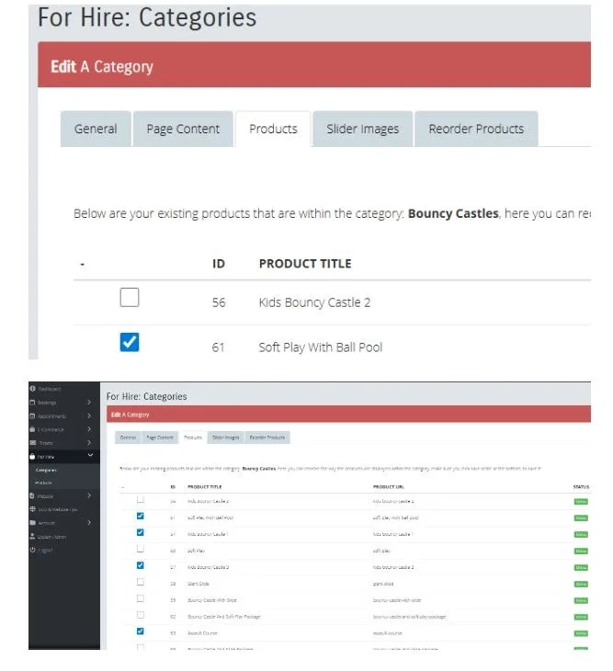
Task: Tick product 56 checkbox in the dashboard table
Action: (141, 499)
